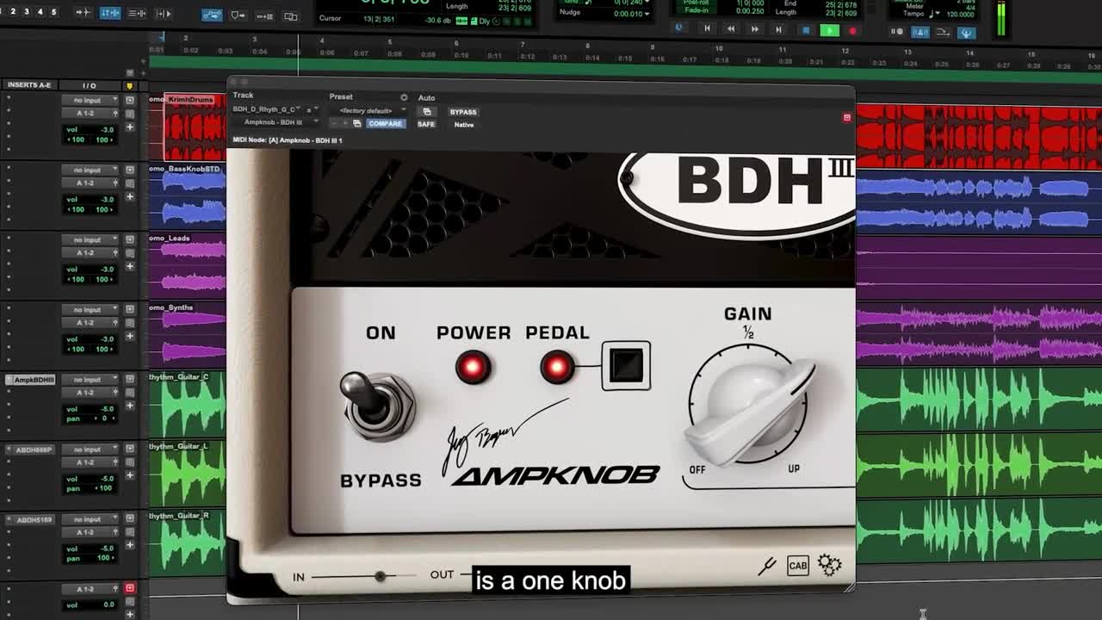Click the AmpkBDHIII insert slot
The height and width of the screenshot is (620, 1102).
tap(30, 380)
